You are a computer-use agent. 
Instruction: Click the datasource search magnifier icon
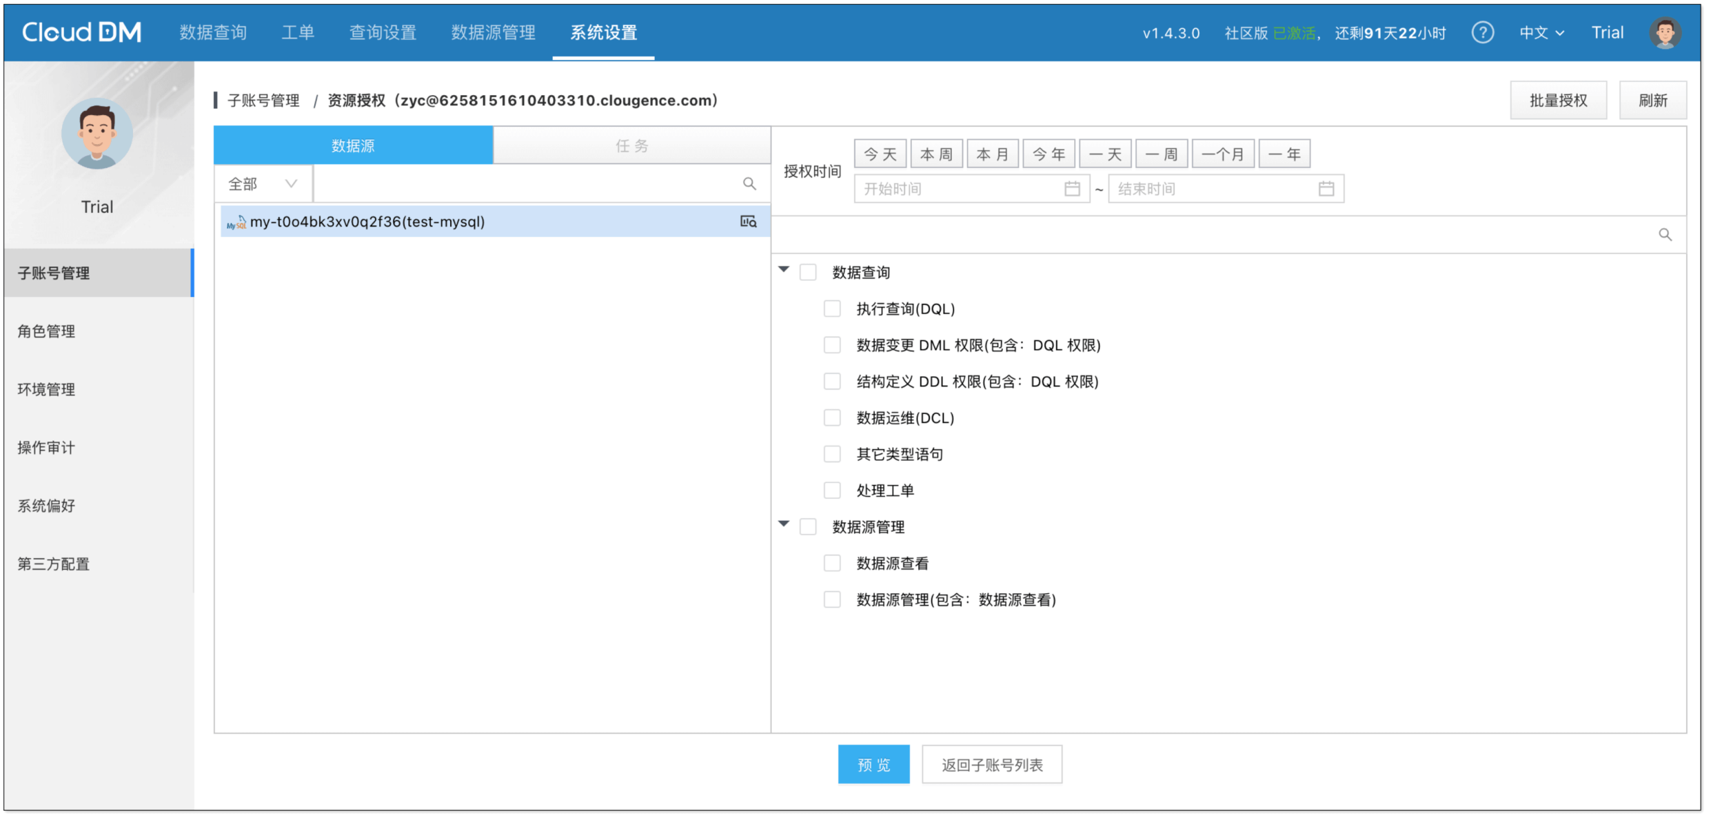(x=749, y=184)
